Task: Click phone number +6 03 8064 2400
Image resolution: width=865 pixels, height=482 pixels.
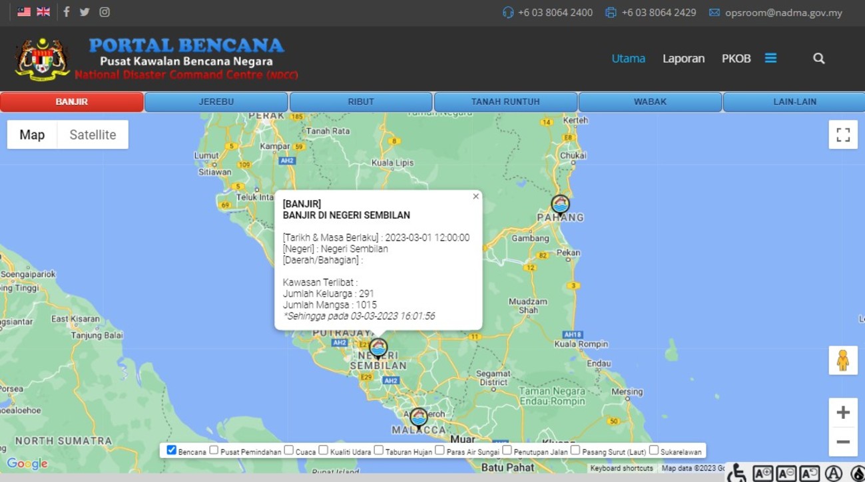Action: pyautogui.click(x=555, y=13)
